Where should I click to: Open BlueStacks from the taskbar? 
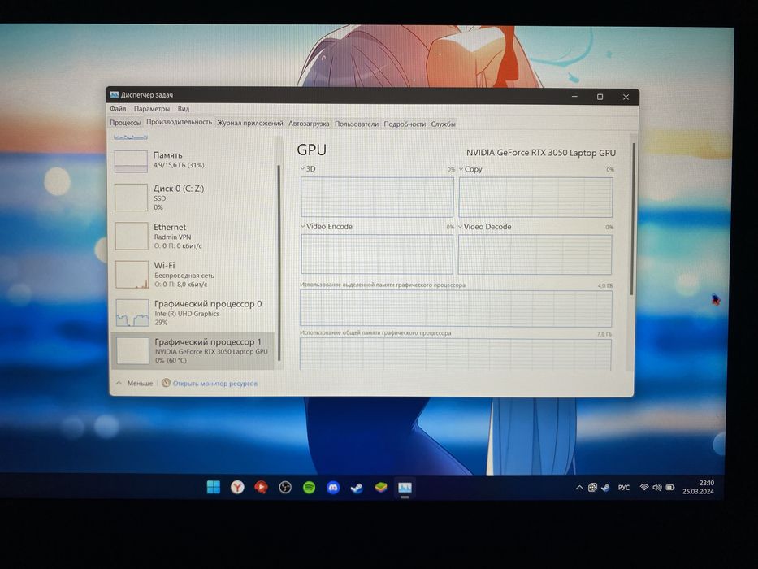click(x=381, y=488)
